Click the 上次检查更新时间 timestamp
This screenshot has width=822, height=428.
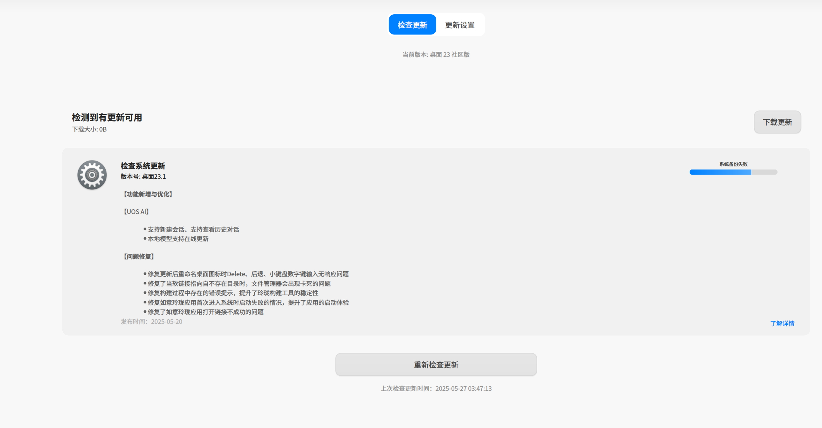tap(436, 389)
